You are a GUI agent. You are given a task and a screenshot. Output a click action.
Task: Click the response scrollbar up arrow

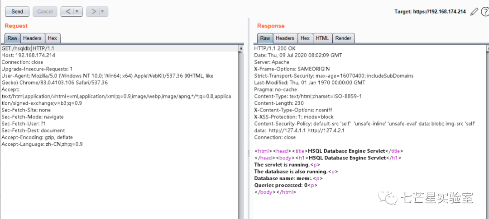point(489,48)
